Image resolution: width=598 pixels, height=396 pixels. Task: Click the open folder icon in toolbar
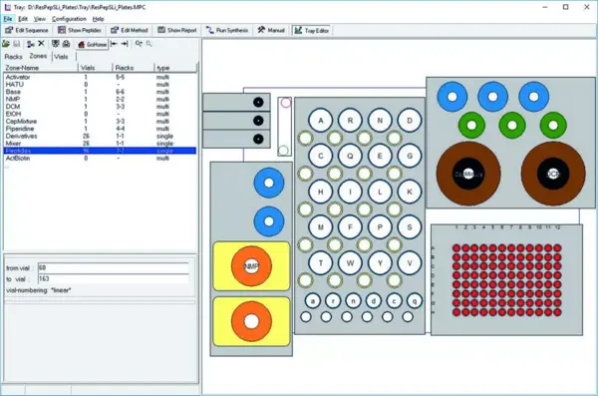pos(6,44)
